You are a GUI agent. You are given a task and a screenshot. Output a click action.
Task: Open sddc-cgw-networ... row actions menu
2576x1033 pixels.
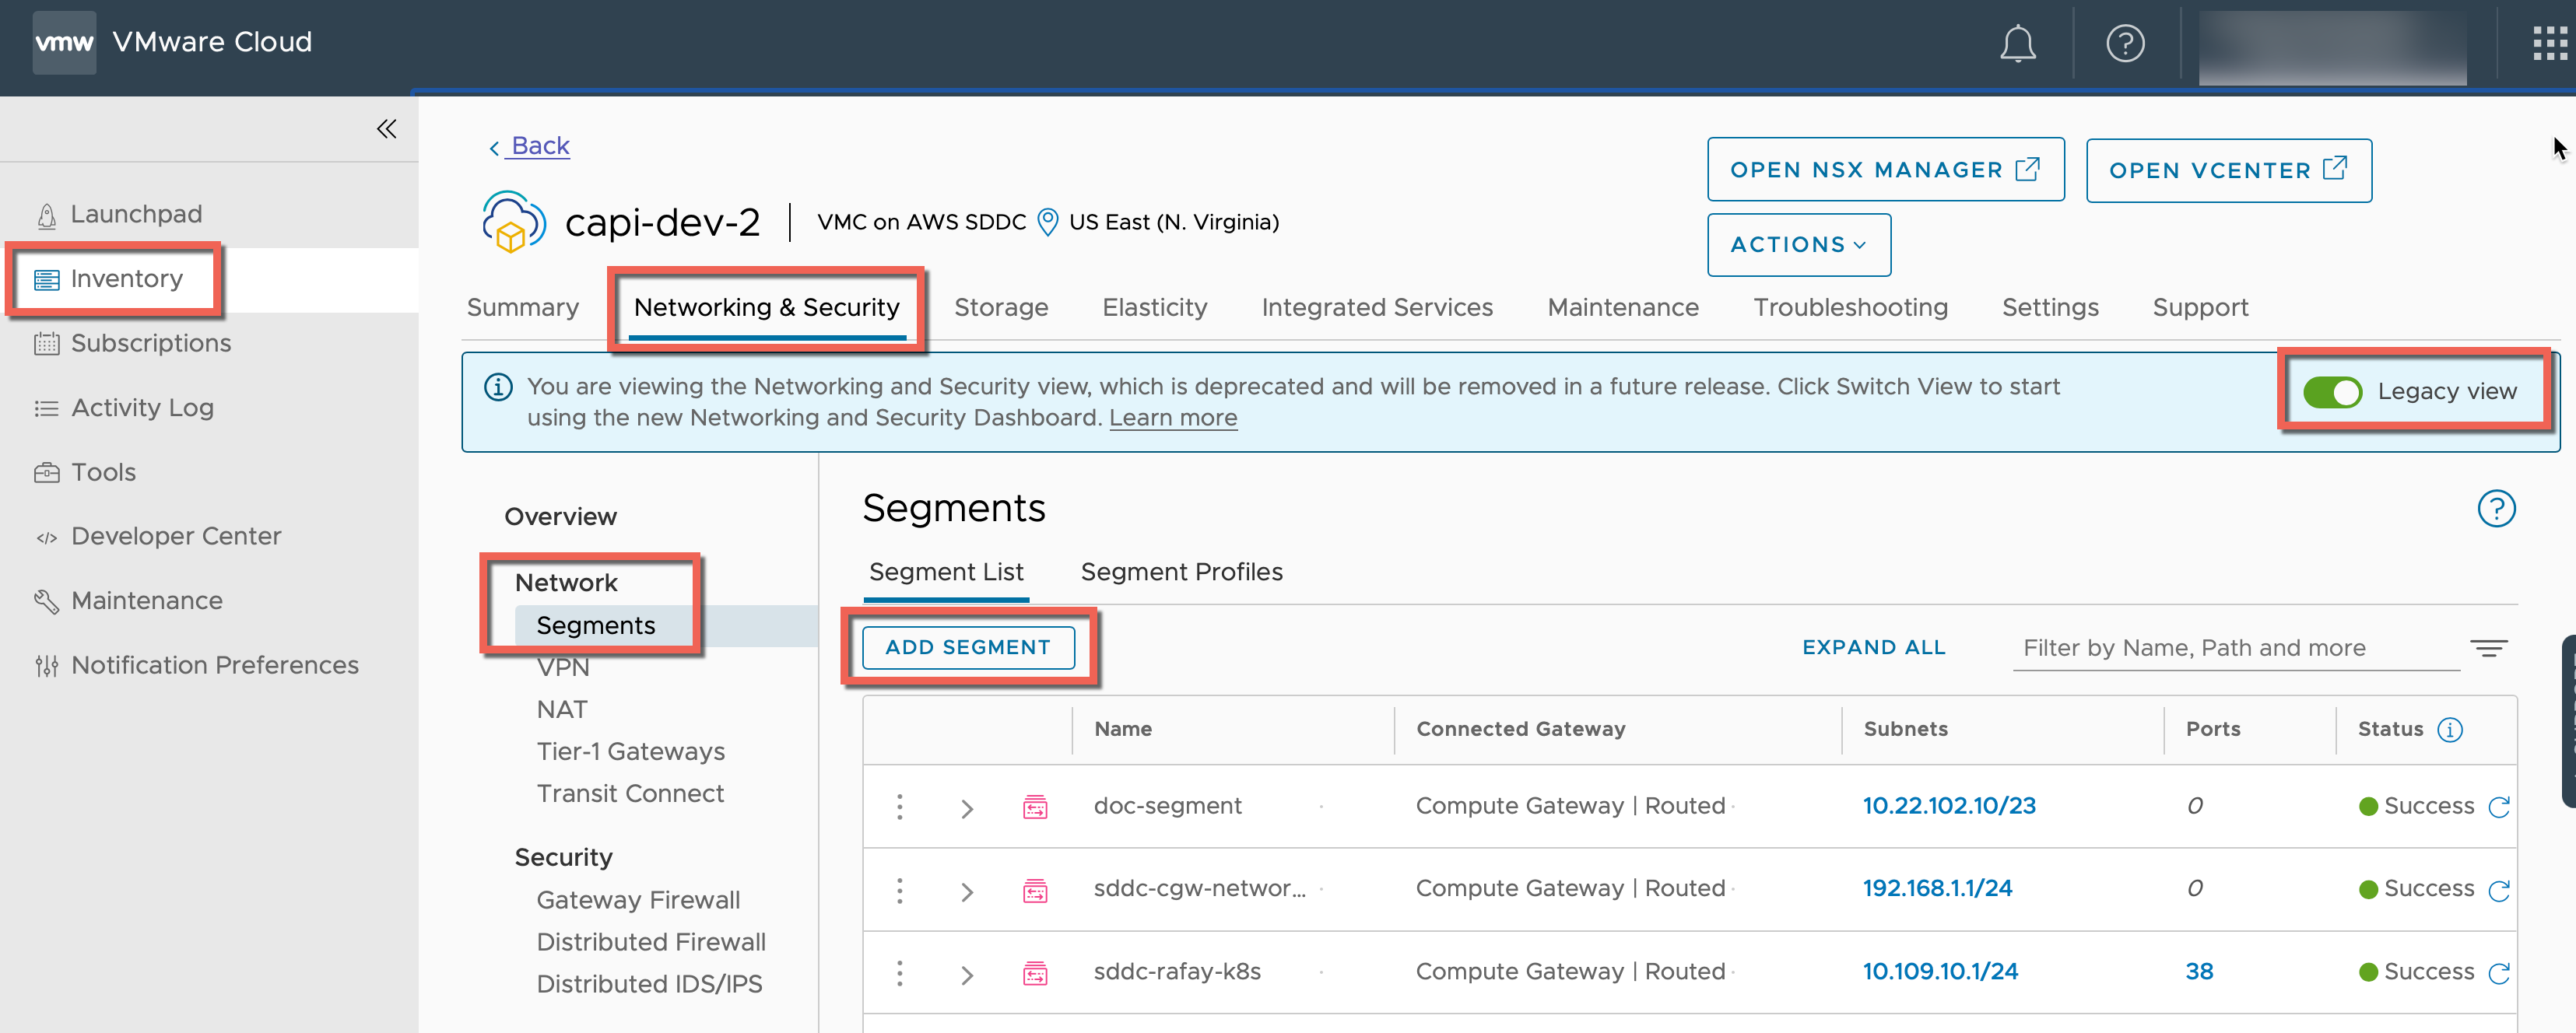coord(899,890)
